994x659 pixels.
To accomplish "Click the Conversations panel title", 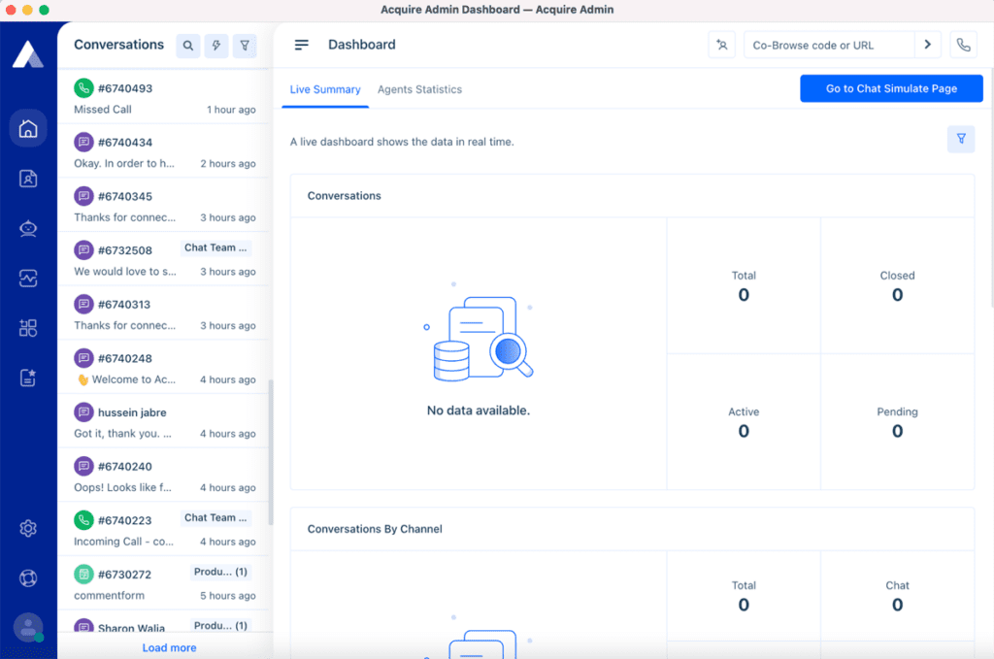I will click(x=118, y=45).
